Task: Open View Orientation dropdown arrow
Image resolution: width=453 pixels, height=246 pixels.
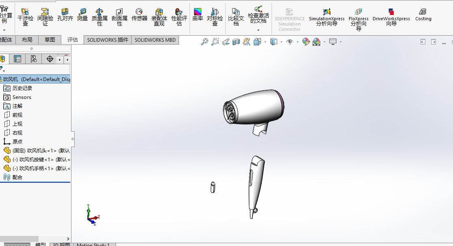Action: [x=265, y=42]
